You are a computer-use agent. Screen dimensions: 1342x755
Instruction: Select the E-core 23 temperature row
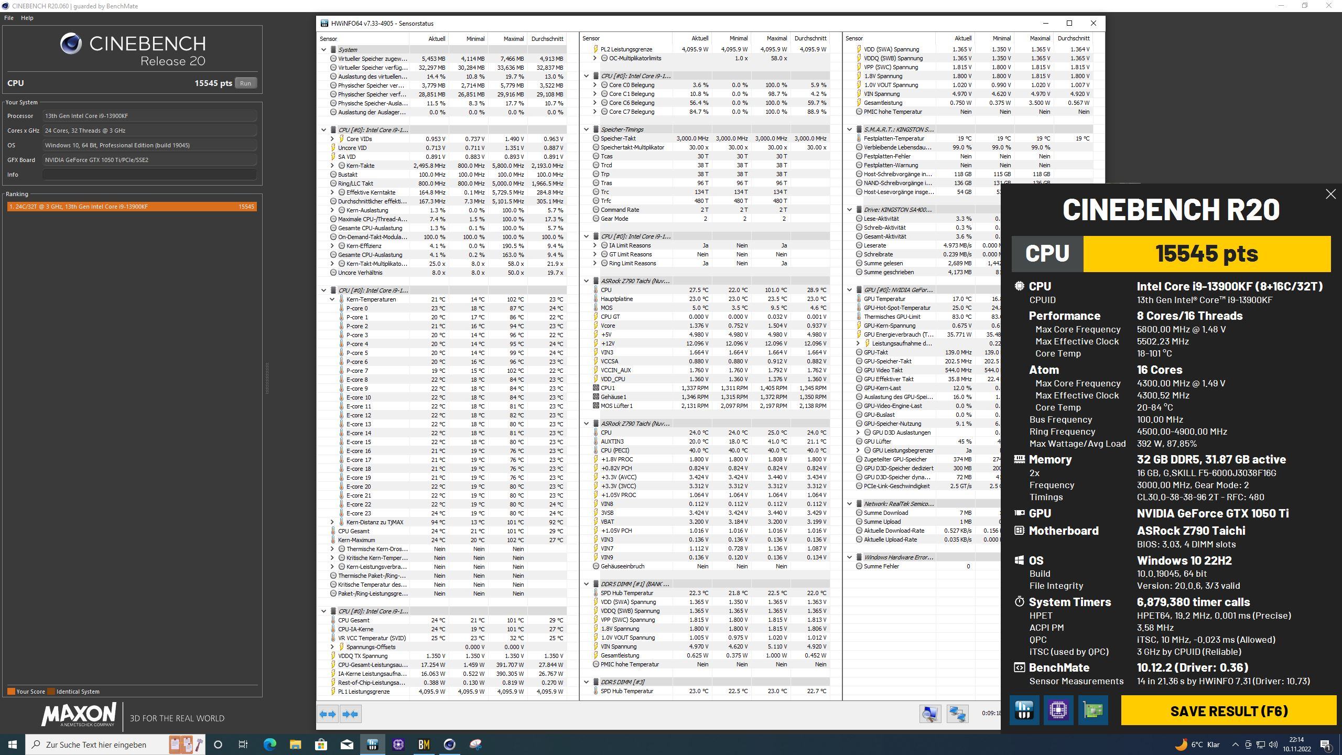click(x=442, y=513)
